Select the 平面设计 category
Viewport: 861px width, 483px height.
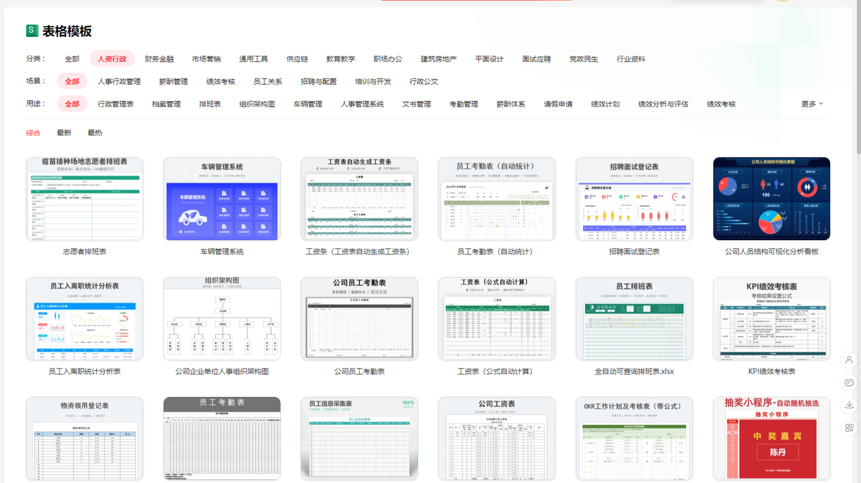(x=489, y=59)
